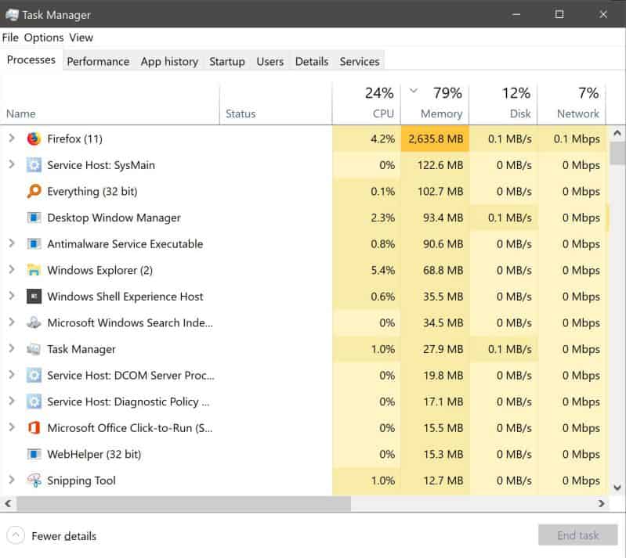Click the Task Manager process row icon
626x558 pixels.
(34, 349)
